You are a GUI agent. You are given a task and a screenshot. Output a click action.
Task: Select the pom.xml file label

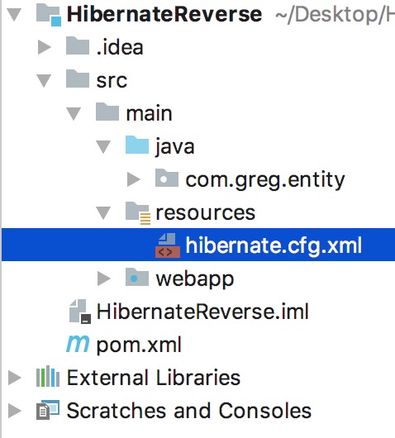coord(139,345)
